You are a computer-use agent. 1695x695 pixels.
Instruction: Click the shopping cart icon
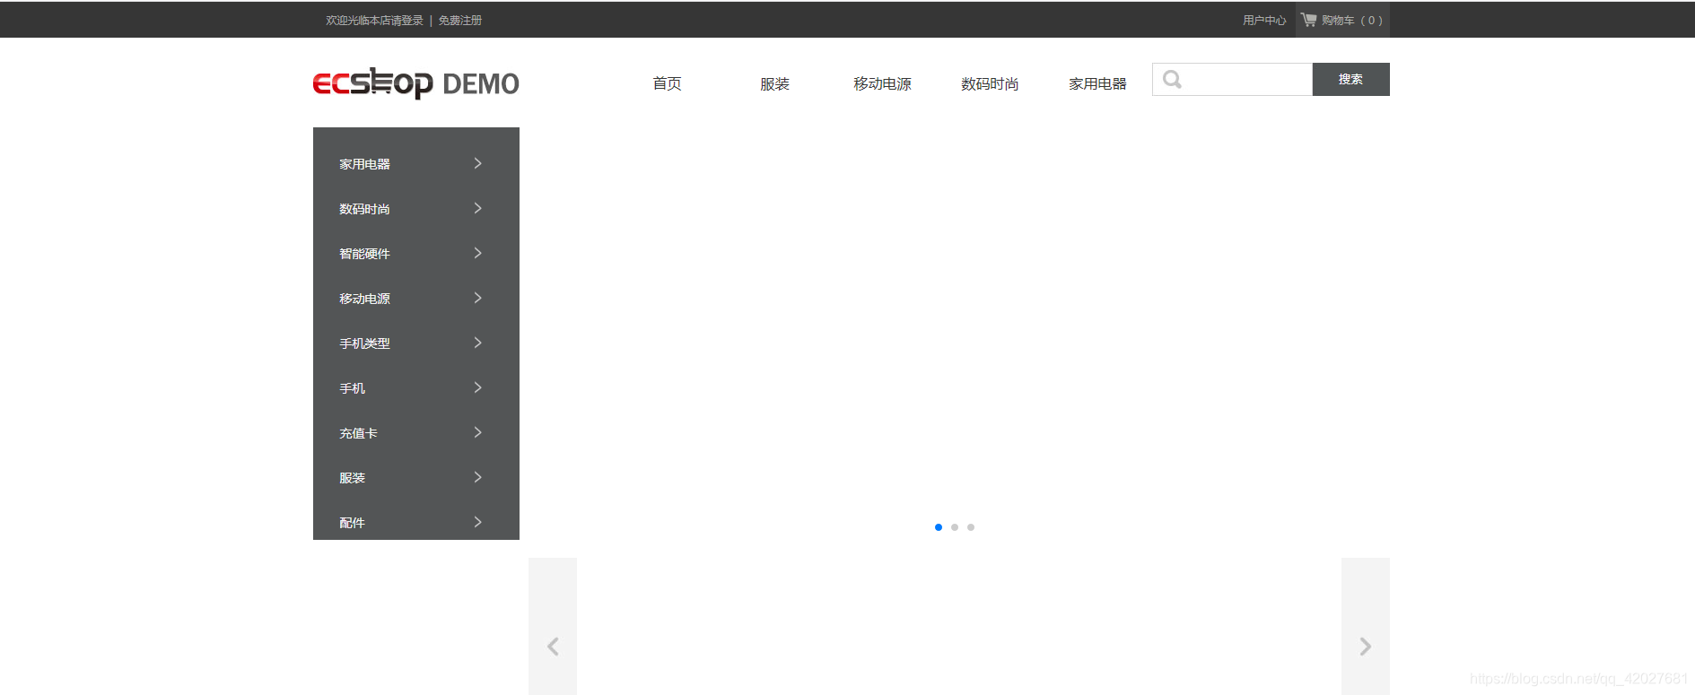pyautogui.click(x=1309, y=20)
